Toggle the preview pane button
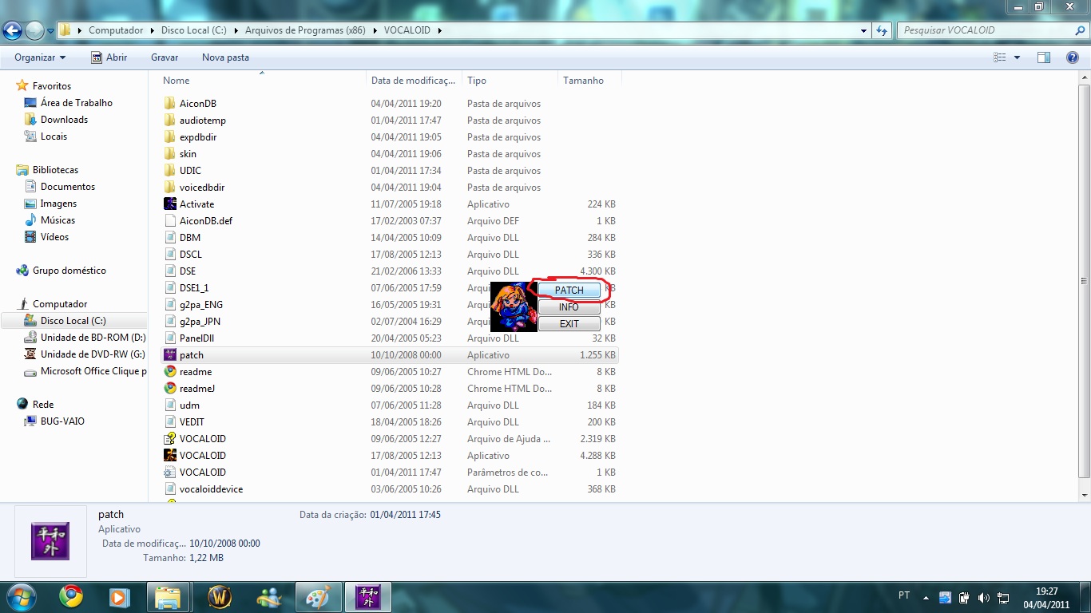Image resolution: width=1091 pixels, height=613 pixels. tap(1044, 57)
